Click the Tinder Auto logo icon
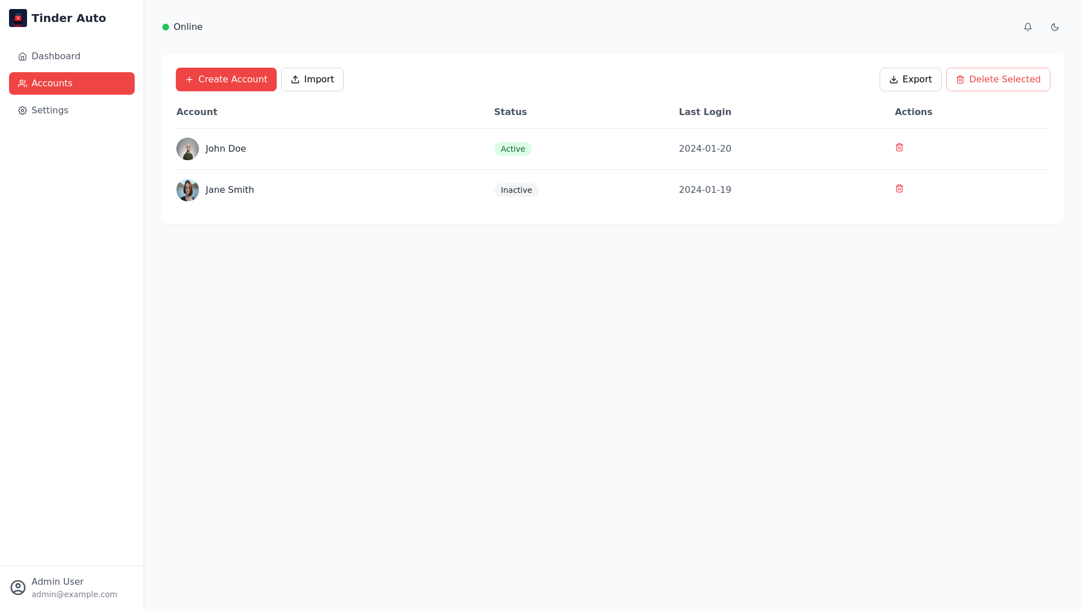The width and height of the screenshot is (1082, 609). [18, 18]
